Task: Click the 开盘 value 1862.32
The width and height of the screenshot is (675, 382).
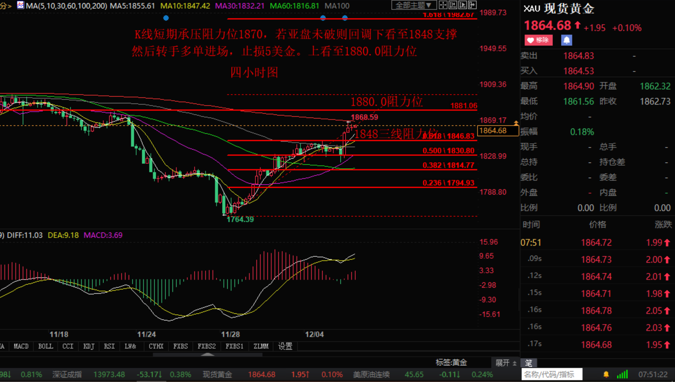Action: pos(655,86)
